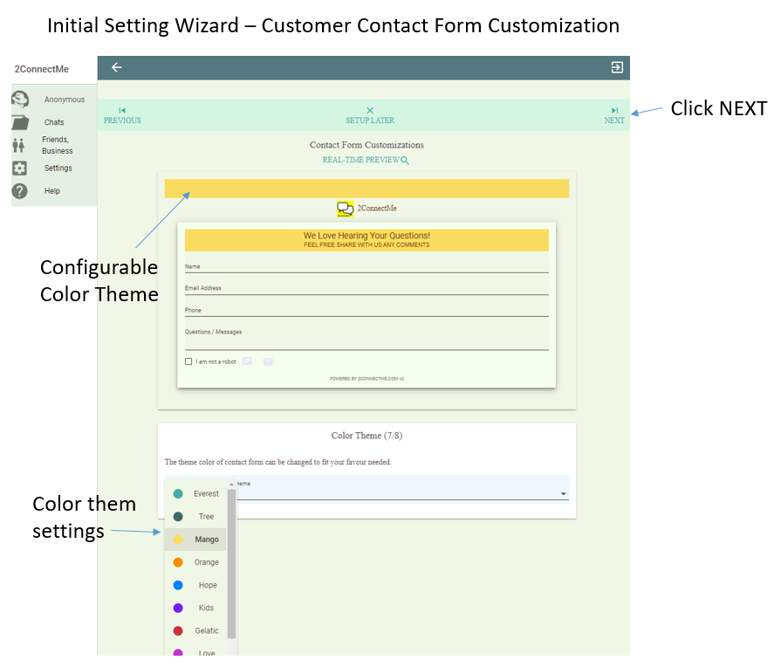Click the magnifier icon next to REAL-TIME PREVIEW
This screenshot has height=667, width=781.
point(407,160)
